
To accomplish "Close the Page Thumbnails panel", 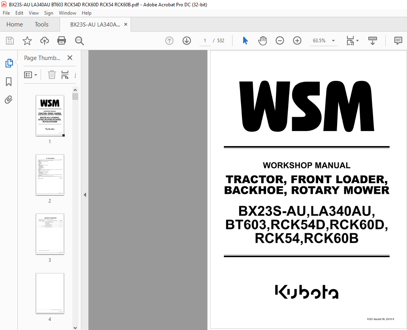I will click(x=70, y=58).
